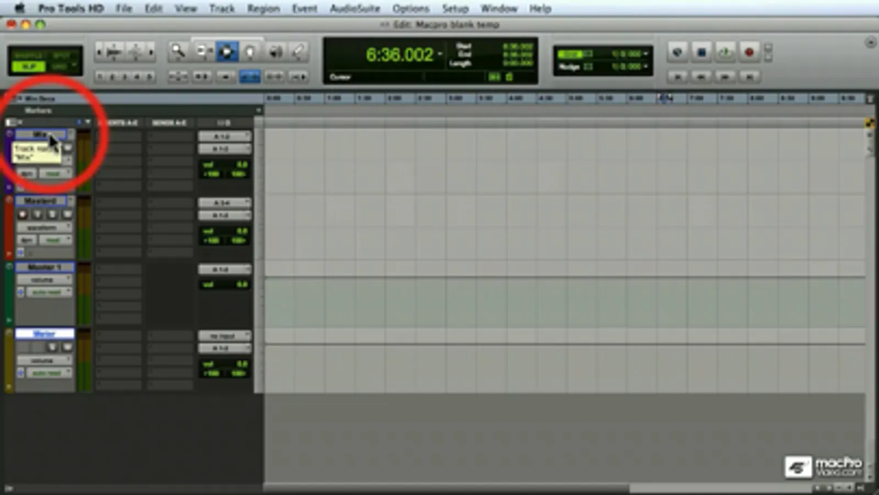The height and width of the screenshot is (495, 879).
Task: Enable Grid edit mode
Action: tap(59, 67)
